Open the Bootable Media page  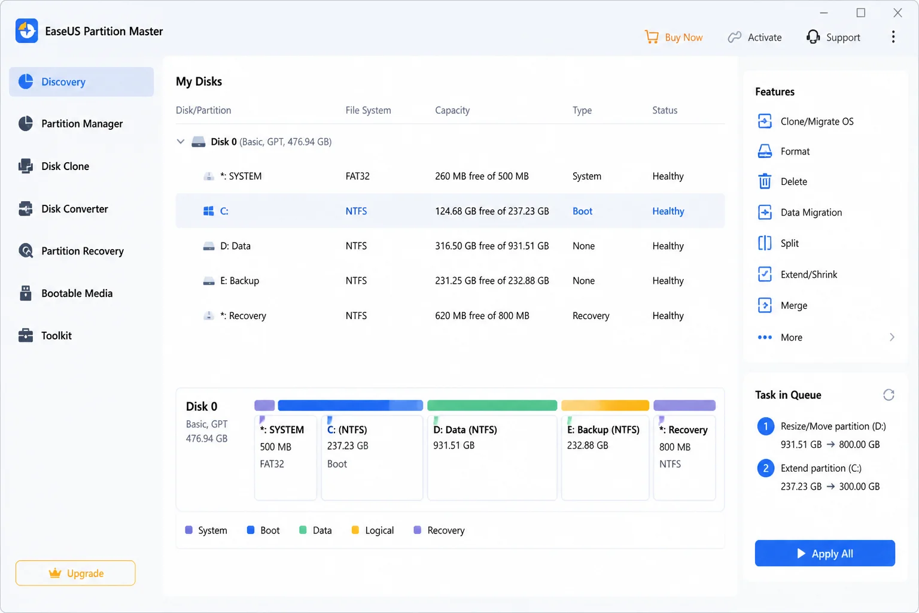(x=81, y=293)
